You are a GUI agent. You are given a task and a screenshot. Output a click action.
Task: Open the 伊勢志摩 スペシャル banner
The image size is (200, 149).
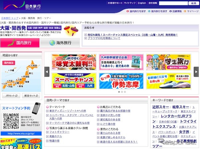pyautogui.click(x=121, y=81)
